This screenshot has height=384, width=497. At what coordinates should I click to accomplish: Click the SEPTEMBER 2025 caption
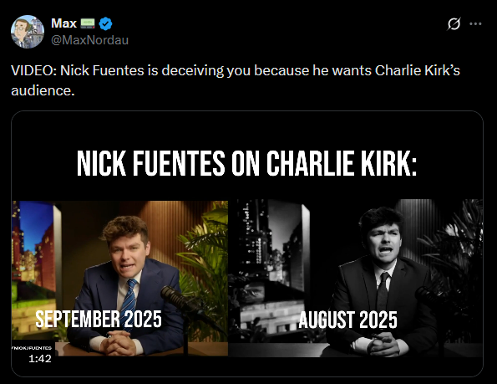point(99,319)
